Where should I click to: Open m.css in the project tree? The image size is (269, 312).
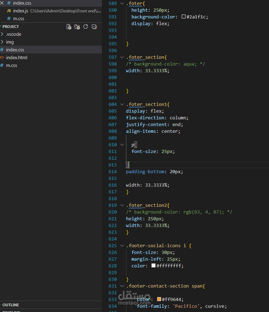51,65
